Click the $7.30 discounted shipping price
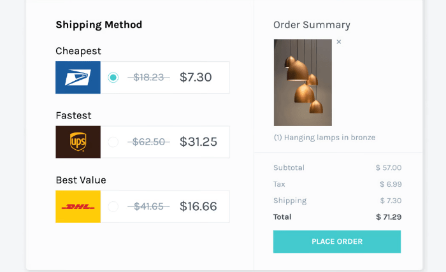The width and height of the screenshot is (446, 272). tap(196, 78)
